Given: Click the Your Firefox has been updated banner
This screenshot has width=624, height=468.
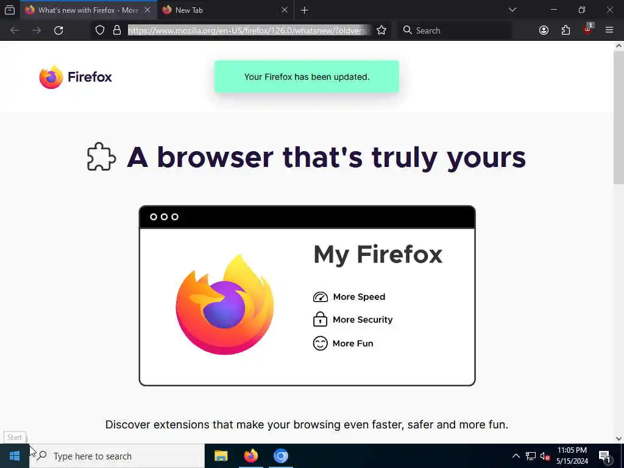Looking at the screenshot, I should [x=307, y=77].
